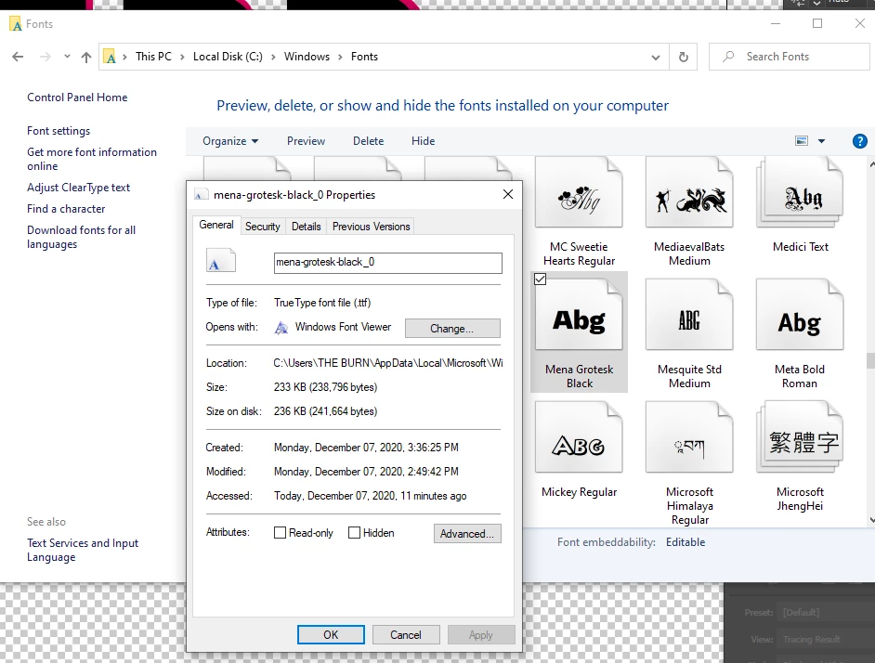Click the refresh icon in the address bar
Image resolution: width=875 pixels, height=663 pixels.
(683, 57)
